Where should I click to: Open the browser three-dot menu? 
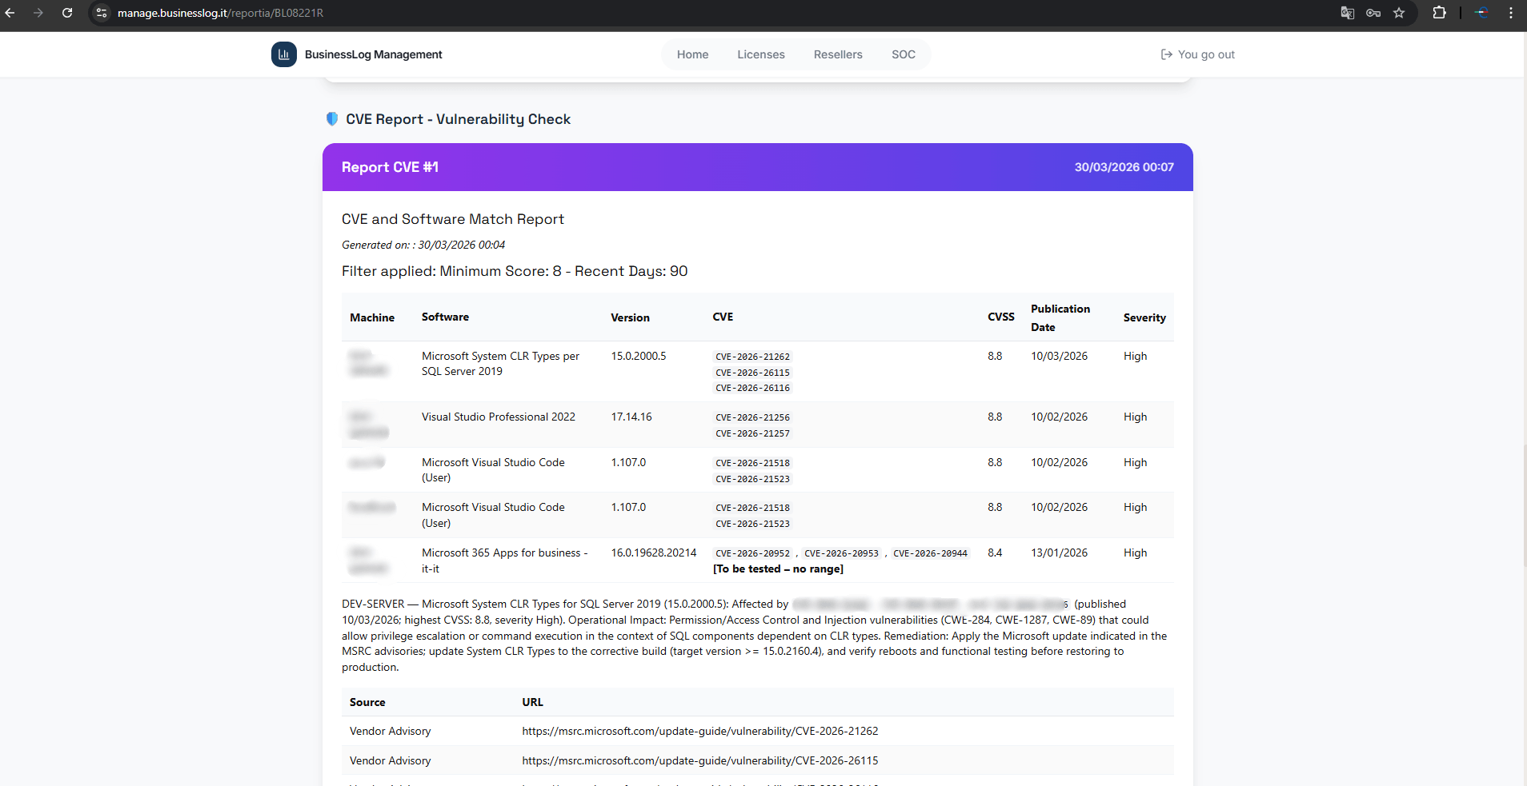tap(1511, 13)
